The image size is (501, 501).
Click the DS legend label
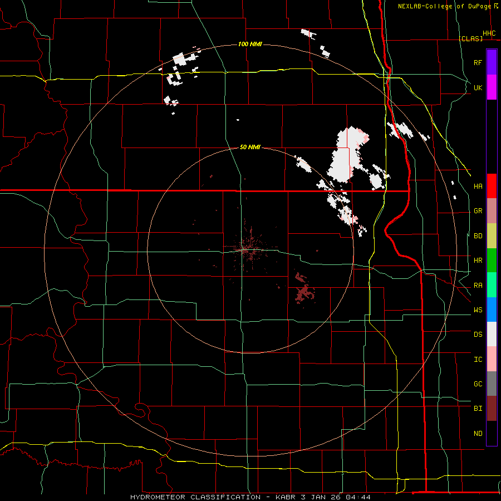[x=478, y=334]
